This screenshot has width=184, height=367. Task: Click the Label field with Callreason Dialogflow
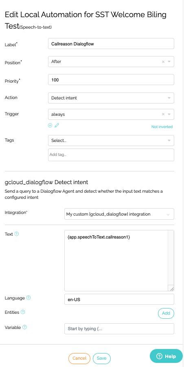click(x=111, y=43)
